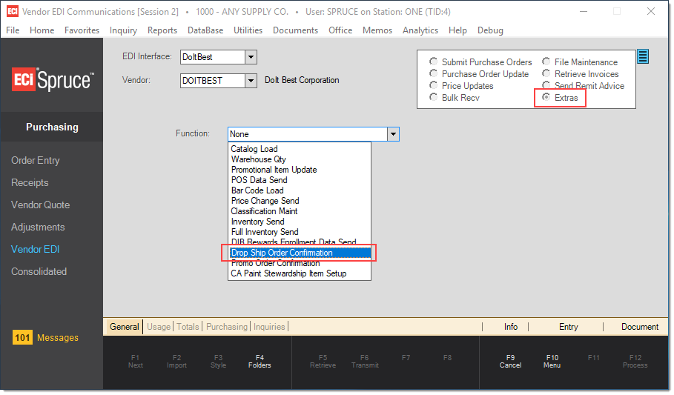The width and height of the screenshot is (674, 395).
Task: Select Catalog Load from the function list
Action: [254, 149]
